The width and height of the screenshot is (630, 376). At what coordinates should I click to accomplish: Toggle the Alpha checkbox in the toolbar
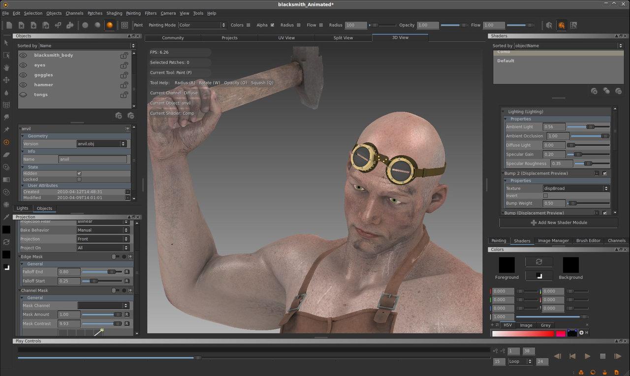(x=273, y=25)
